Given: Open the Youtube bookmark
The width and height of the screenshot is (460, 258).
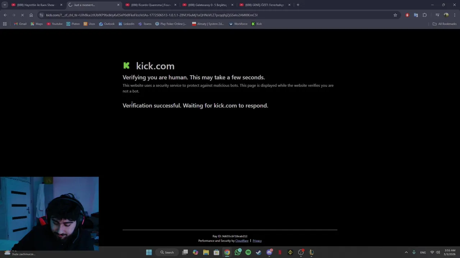Looking at the screenshot, I should click(55, 24).
